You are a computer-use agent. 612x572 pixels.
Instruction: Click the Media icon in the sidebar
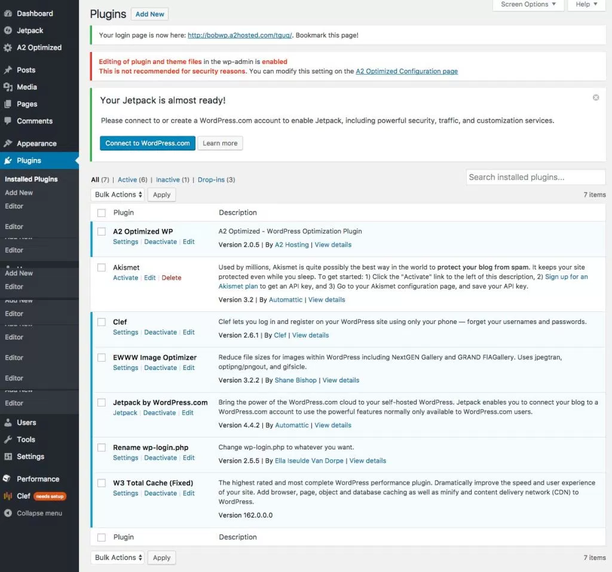(x=8, y=87)
